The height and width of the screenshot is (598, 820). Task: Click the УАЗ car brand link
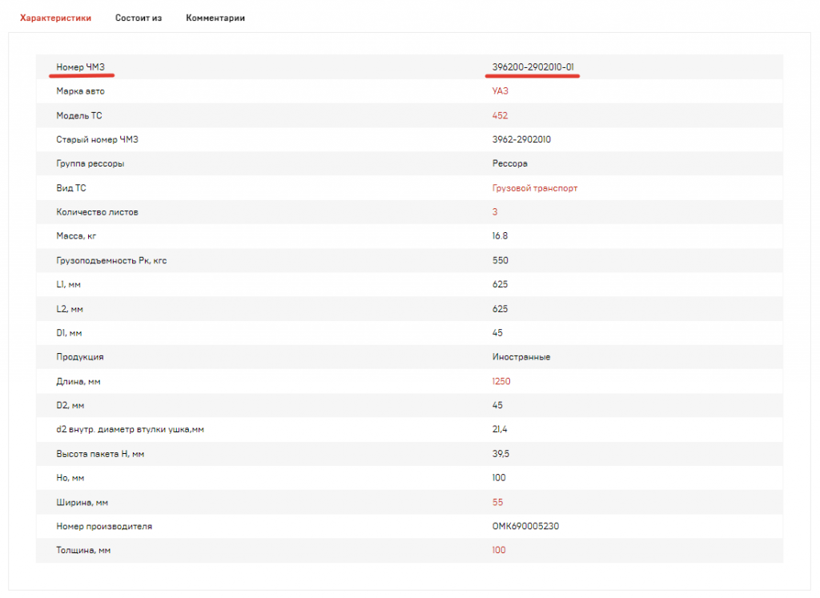[500, 91]
